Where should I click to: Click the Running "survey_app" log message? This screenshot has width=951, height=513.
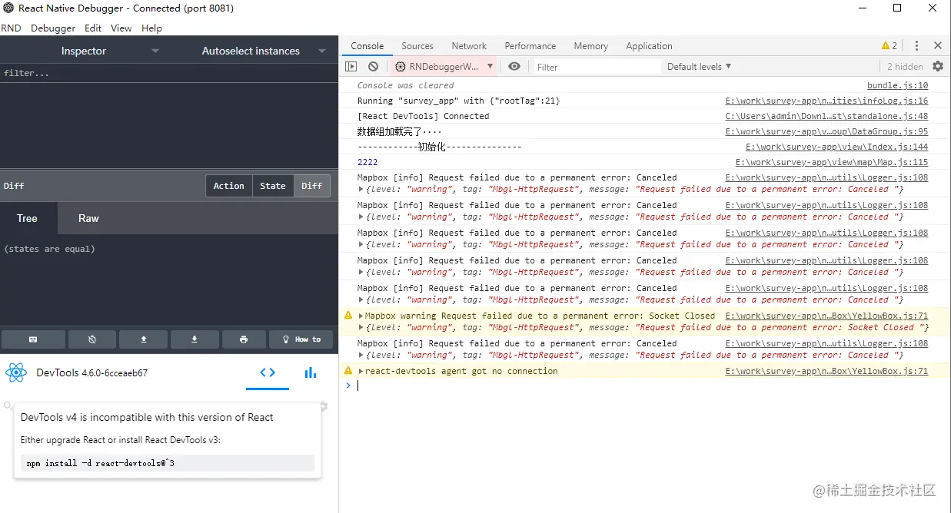[458, 101]
